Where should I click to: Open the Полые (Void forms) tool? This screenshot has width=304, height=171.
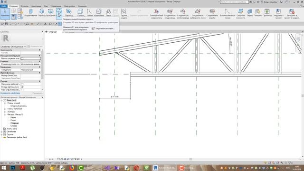(80, 13)
